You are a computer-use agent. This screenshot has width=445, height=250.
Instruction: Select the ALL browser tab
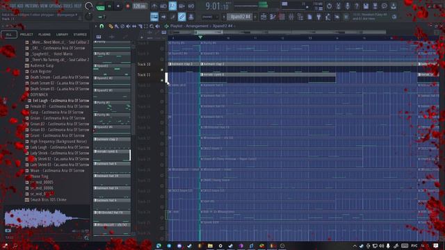(9, 35)
